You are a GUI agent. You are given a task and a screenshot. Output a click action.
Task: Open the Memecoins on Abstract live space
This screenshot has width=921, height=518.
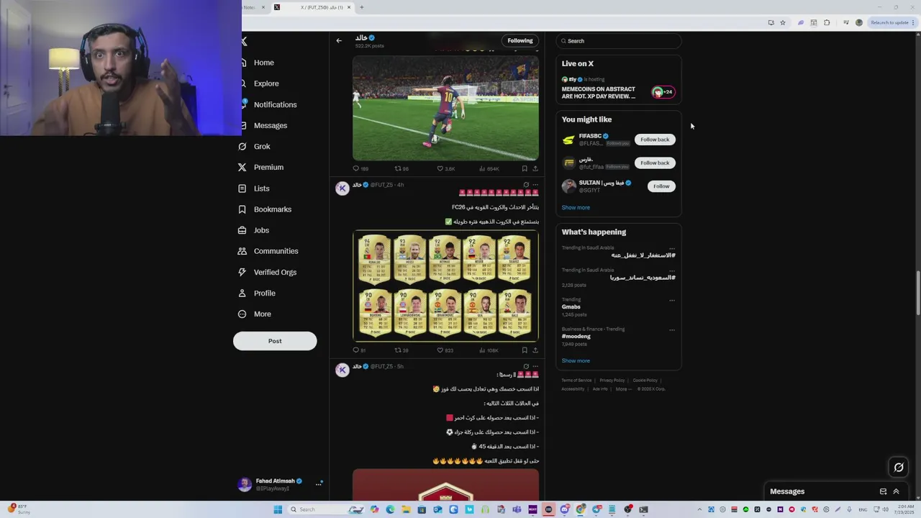tap(618, 88)
